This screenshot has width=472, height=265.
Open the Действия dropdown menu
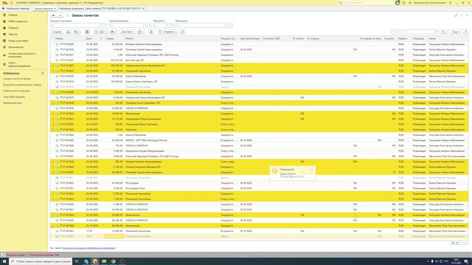click(127, 32)
